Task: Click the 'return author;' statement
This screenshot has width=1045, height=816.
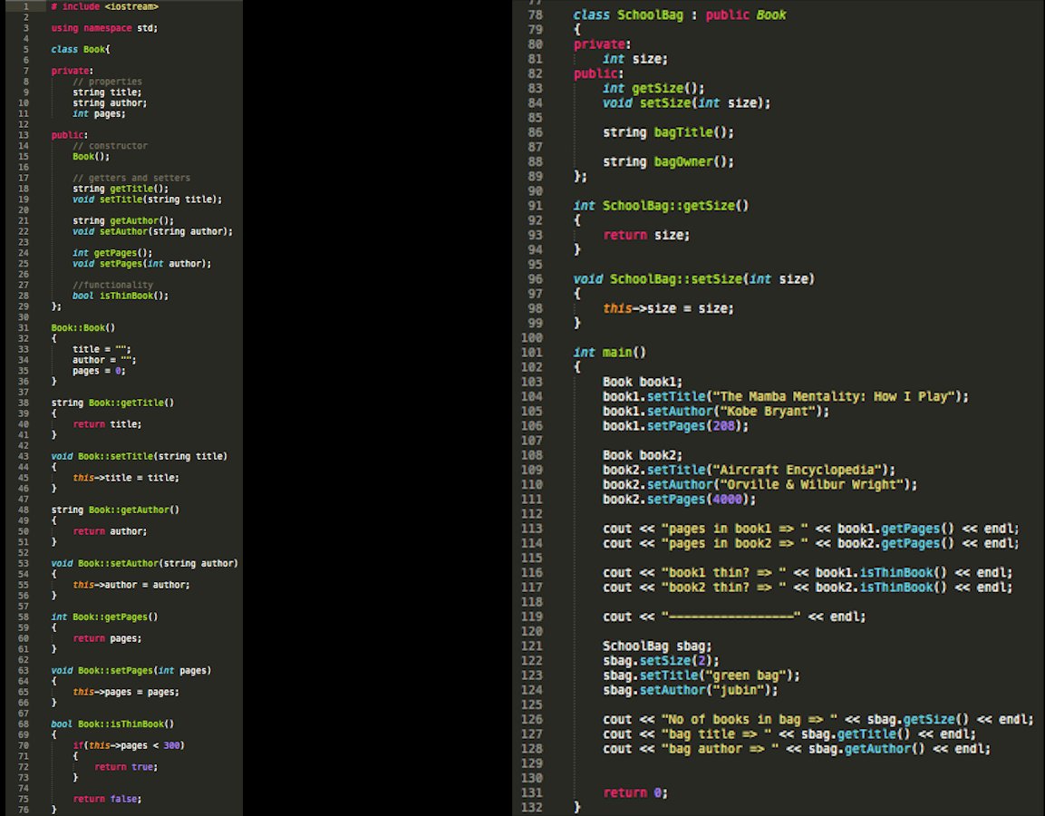Action: click(110, 531)
